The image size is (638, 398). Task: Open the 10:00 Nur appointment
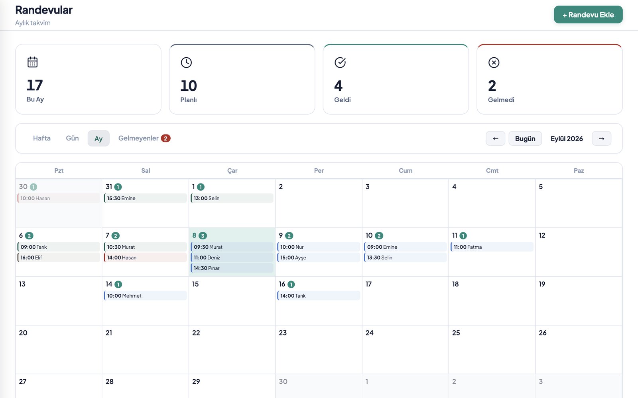319,247
